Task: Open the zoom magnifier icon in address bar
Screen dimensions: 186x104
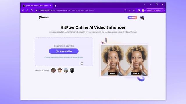Action: pyautogui.click(x=125, y=10)
